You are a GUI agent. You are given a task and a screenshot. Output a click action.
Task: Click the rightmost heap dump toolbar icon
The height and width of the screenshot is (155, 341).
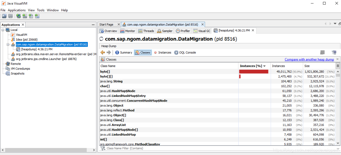click(x=334, y=52)
